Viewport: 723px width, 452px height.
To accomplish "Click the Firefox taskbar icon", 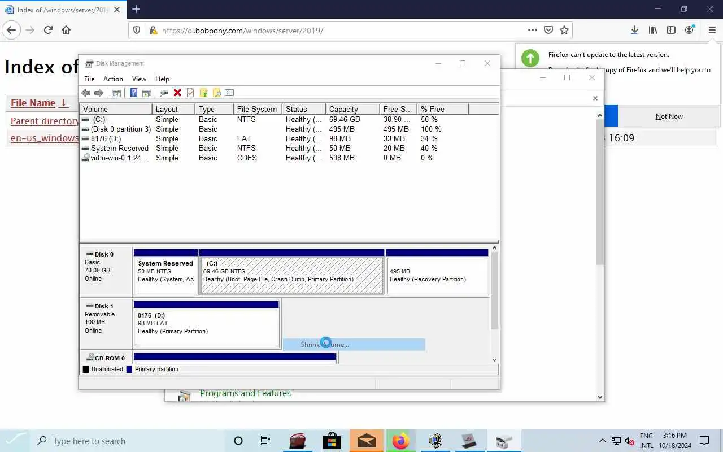I will [400, 441].
